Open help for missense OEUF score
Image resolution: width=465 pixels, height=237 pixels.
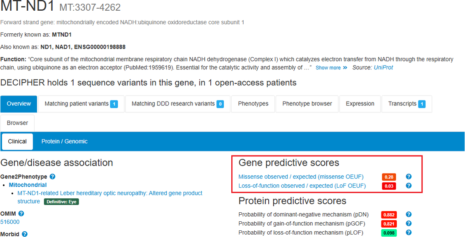(409, 177)
